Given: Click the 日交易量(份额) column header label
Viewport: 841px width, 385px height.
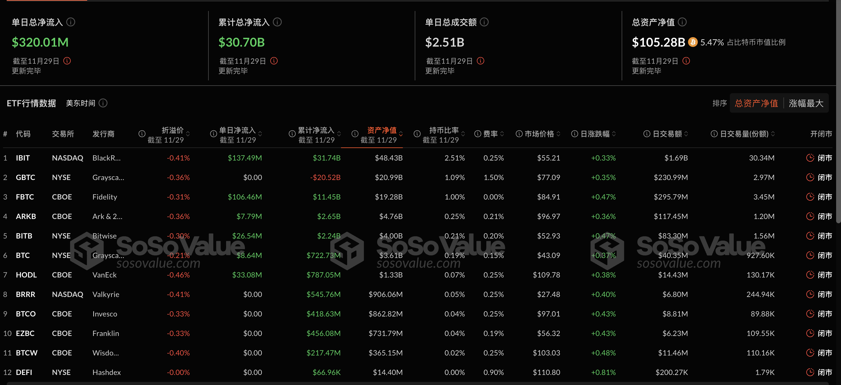Looking at the screenshot, I should point(744,134).
